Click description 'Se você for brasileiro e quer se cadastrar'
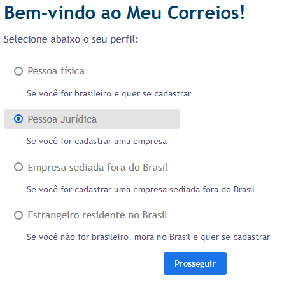The height and width of the screenshot is (285, 282). click(109, 94)
